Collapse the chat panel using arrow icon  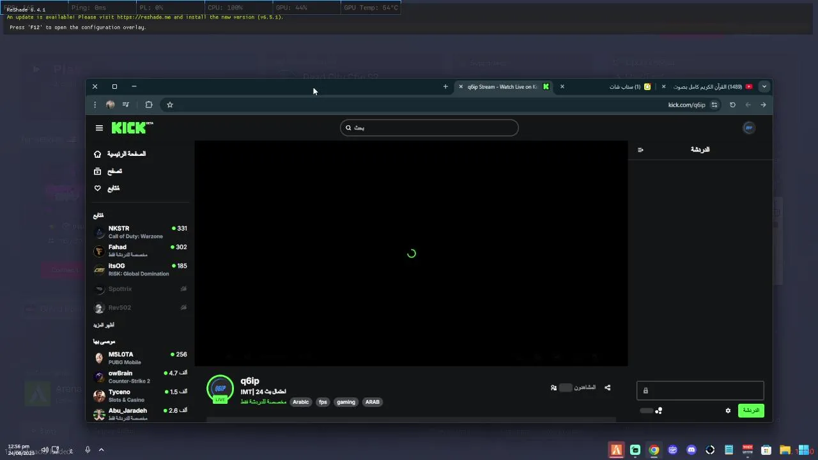click(x=640, y=149)
